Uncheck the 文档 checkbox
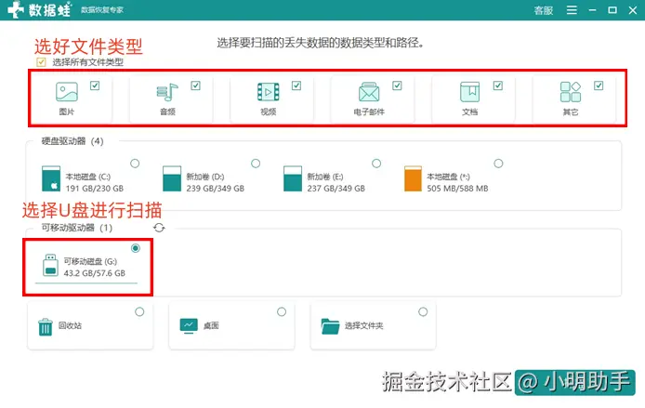Screen dimensions: 645x408 coord(498,86)
